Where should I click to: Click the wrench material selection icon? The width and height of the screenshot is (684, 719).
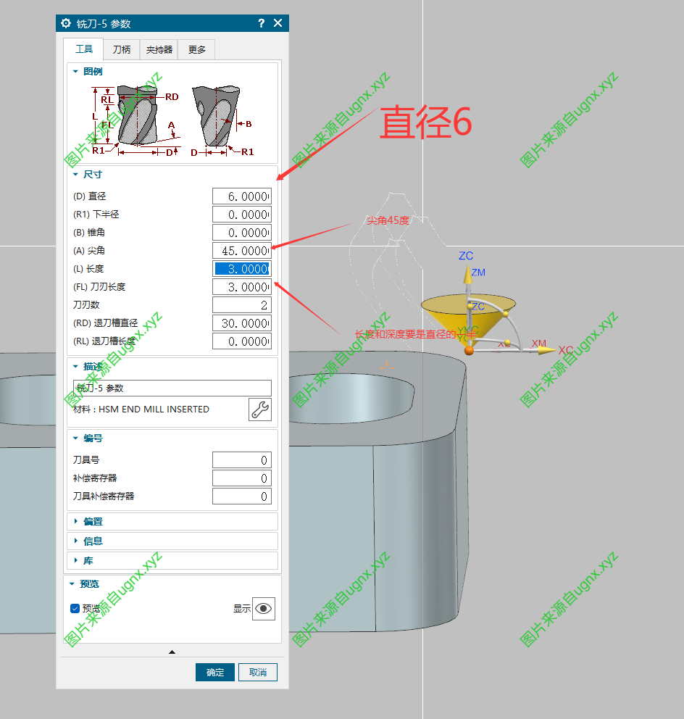coord(260,410)
